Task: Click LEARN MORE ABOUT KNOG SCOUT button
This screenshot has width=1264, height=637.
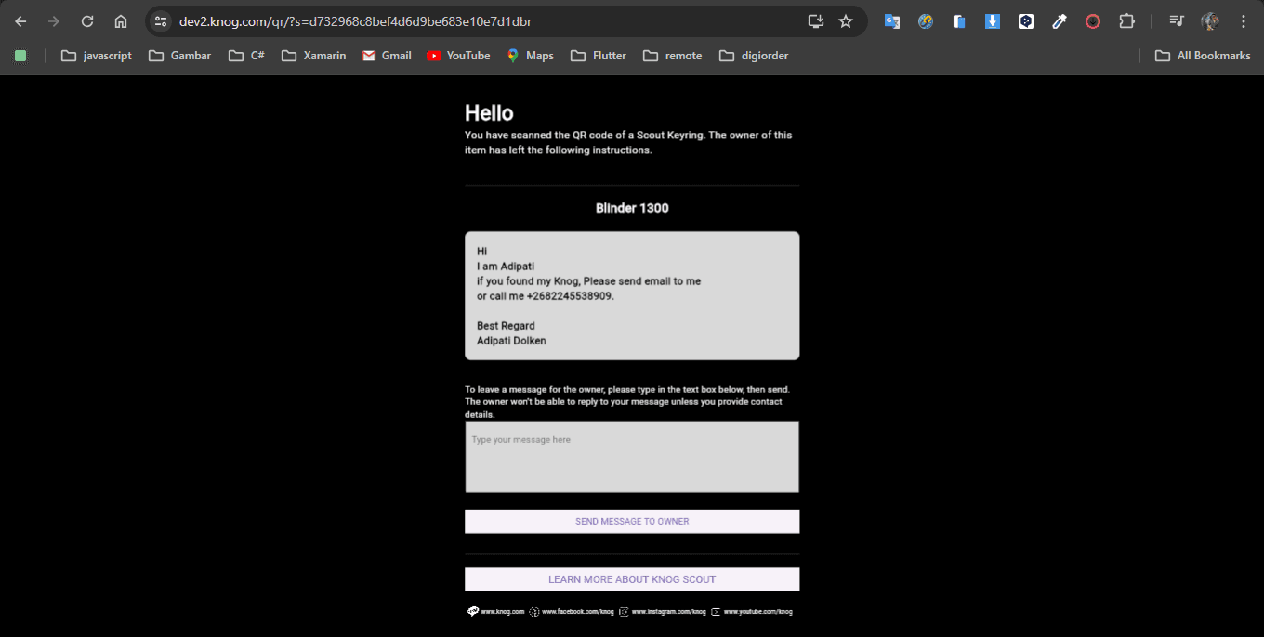Action: coord(632,579)
